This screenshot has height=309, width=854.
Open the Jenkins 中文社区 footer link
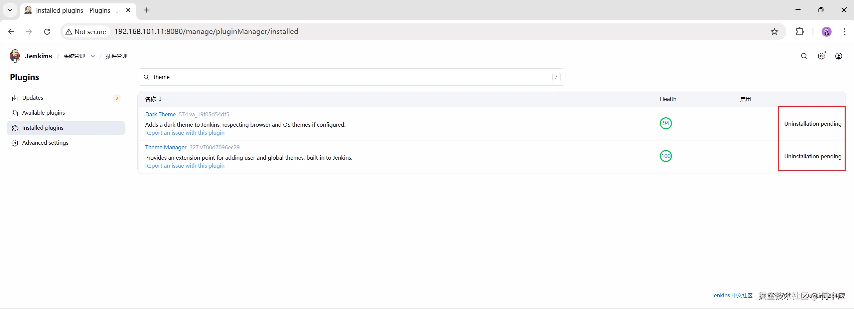point(732,295)
